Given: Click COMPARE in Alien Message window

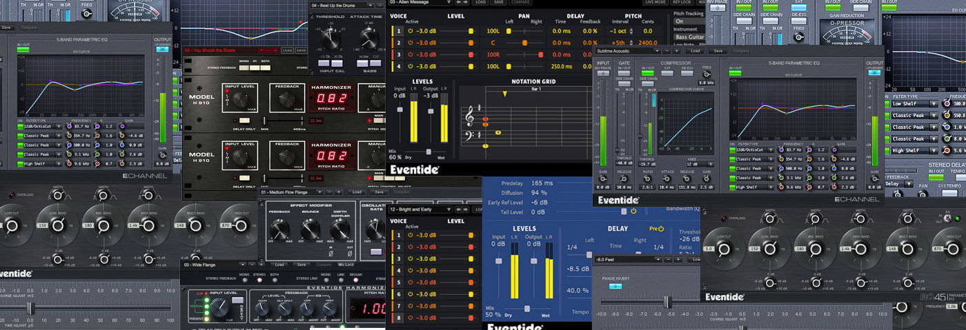Looking at the screenshot, I should click(x=520, y=2).
